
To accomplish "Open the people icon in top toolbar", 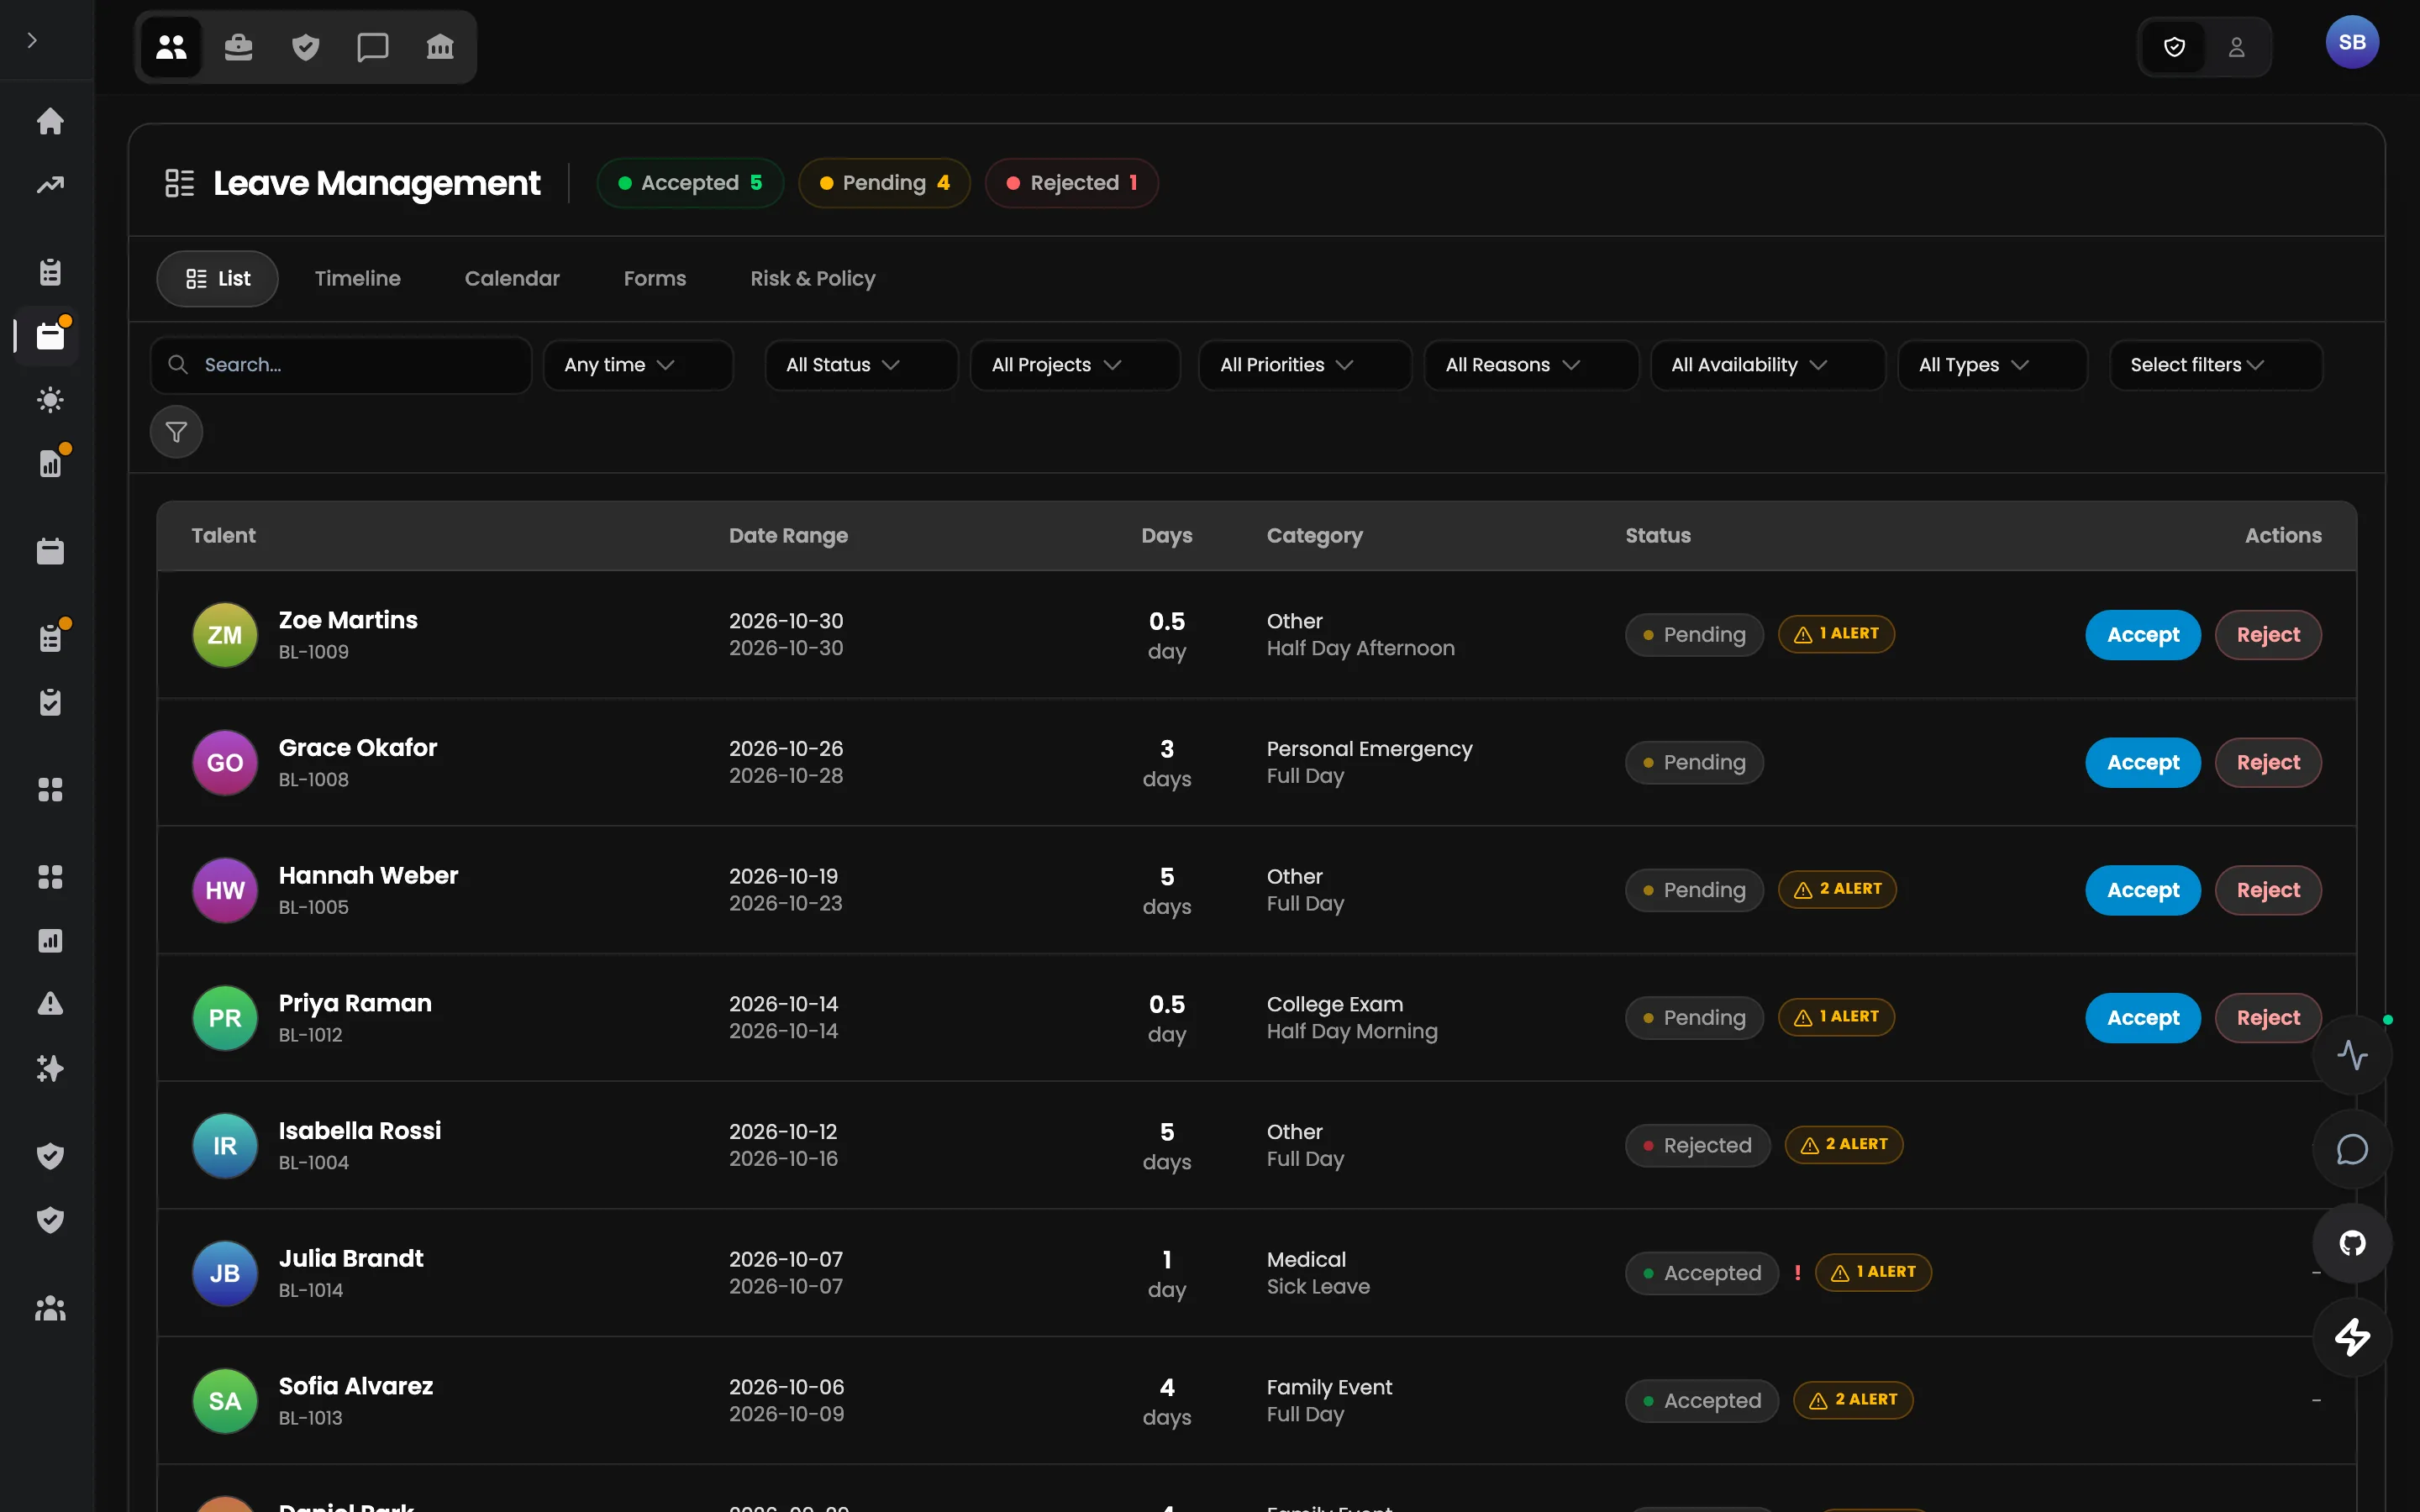I will pos(171,47).
